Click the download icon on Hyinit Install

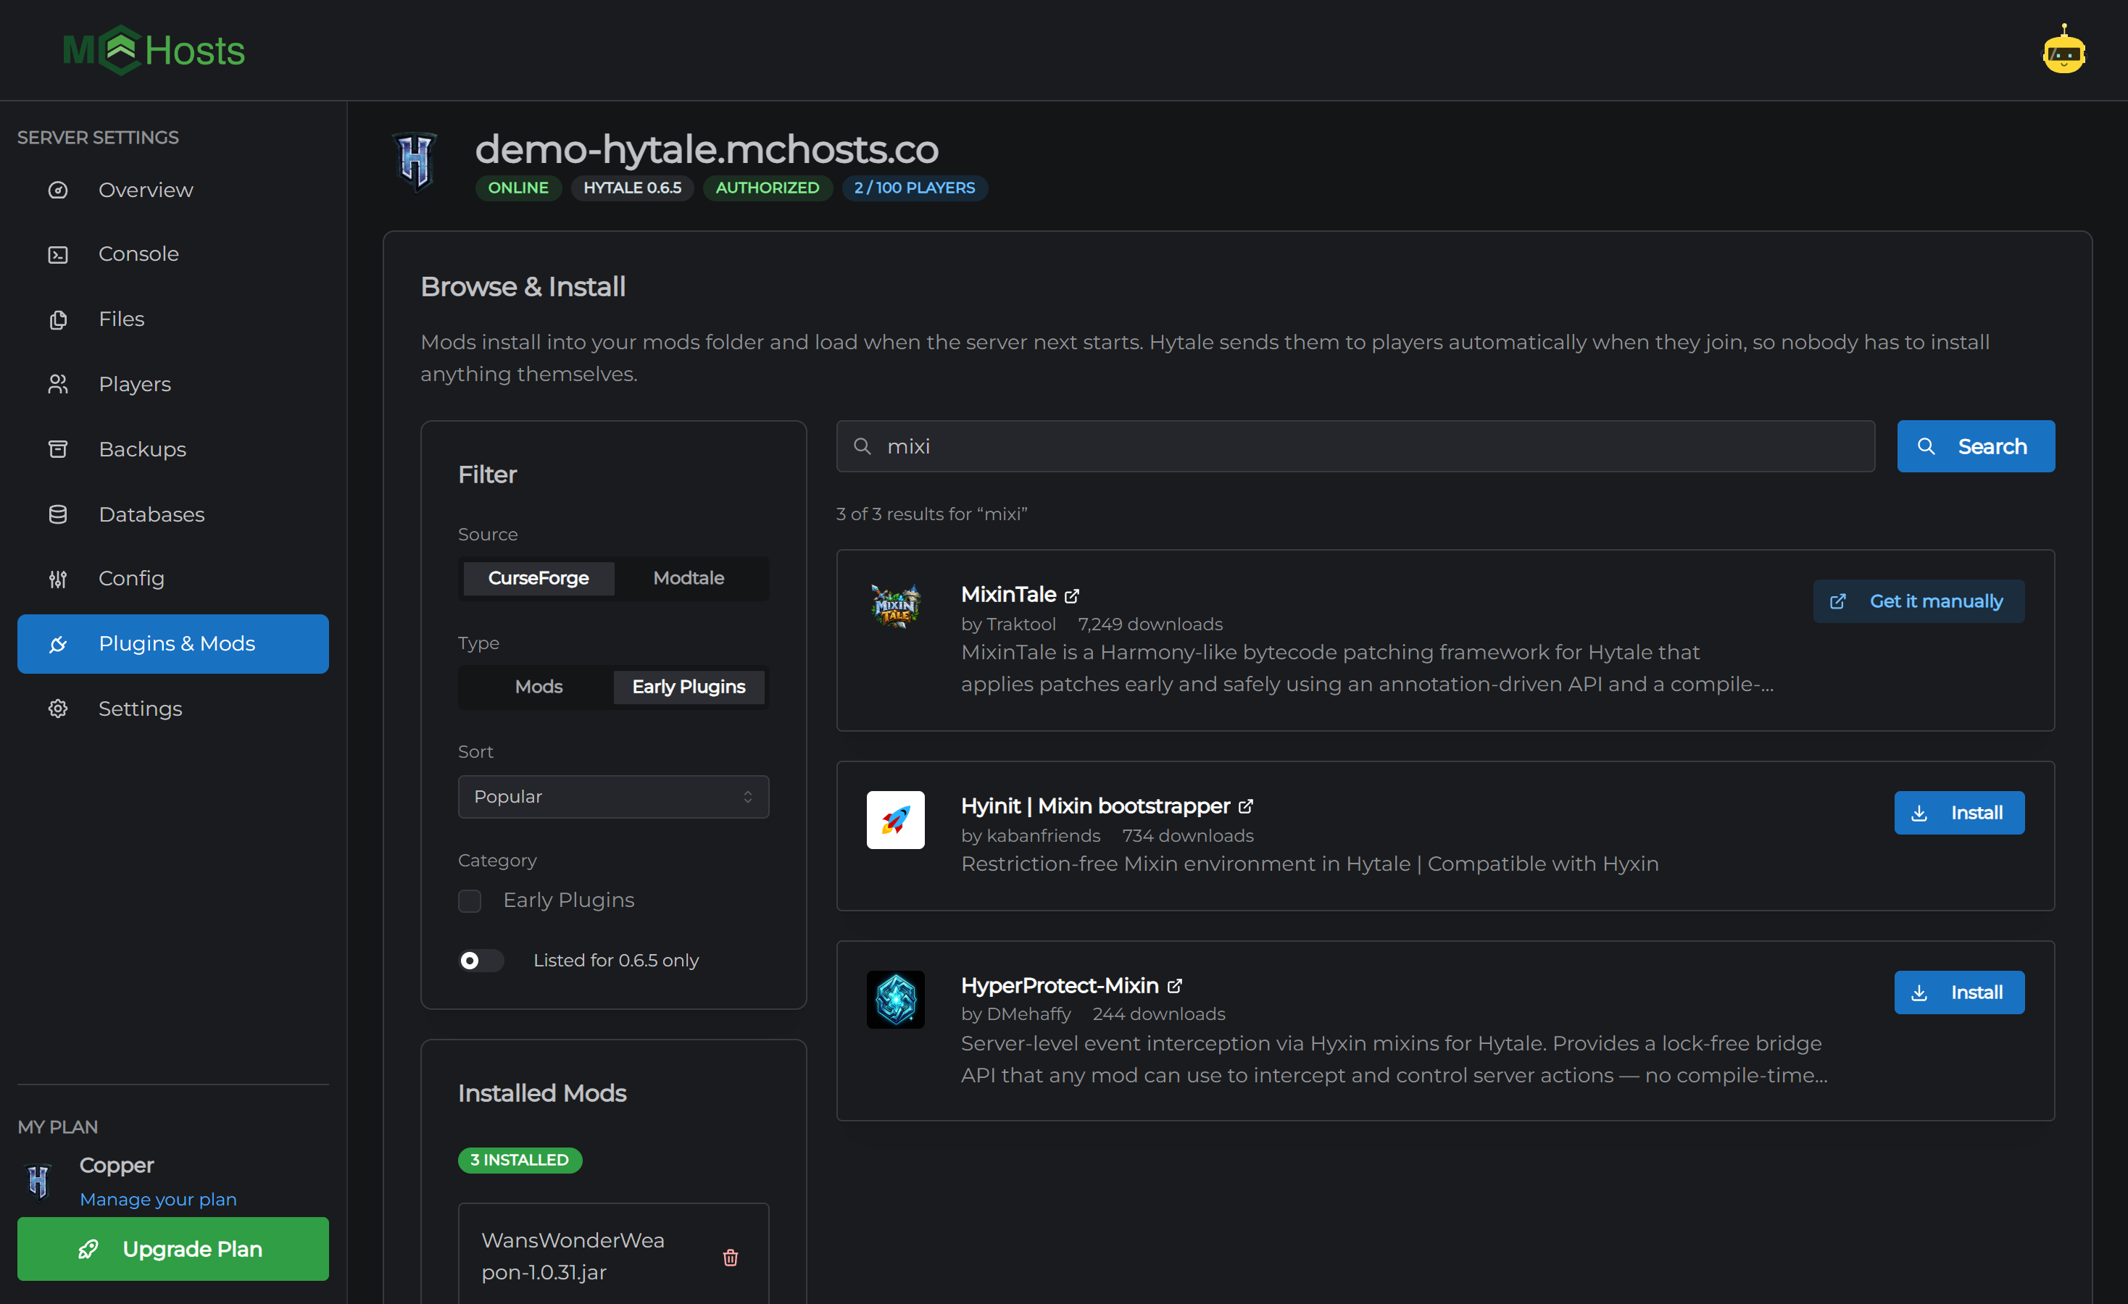pos(1919,814)
